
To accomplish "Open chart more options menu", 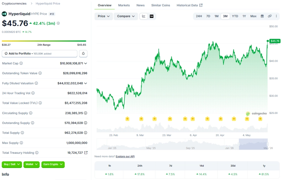I will coord(276,16).
